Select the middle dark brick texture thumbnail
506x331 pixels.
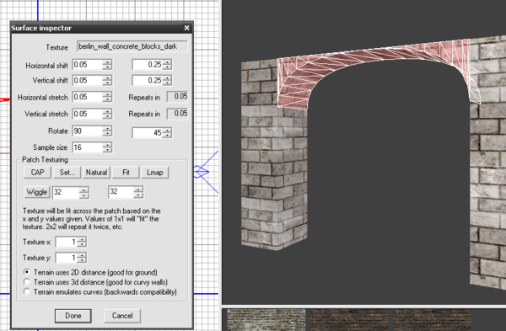click(x=349, y=320)
